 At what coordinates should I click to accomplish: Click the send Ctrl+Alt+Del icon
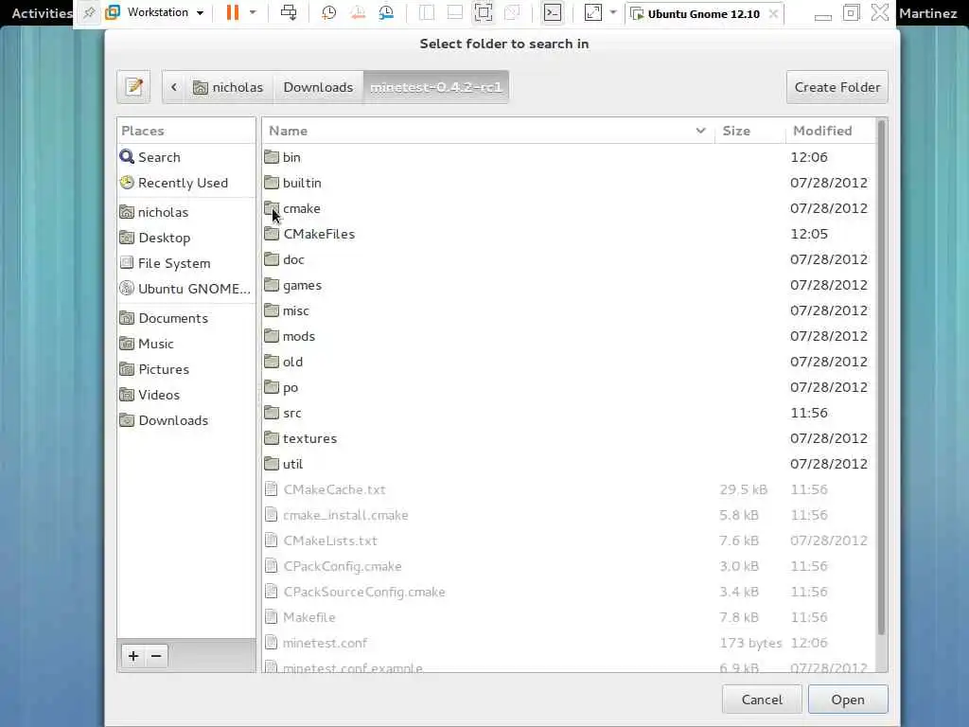tap(289, 12)
